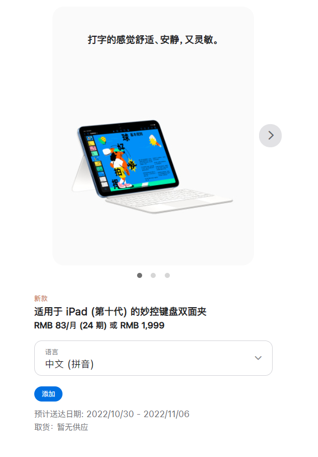Click the 打字的感觉舒适 headline in the card
This screenshot has height=457, width=318.
tap(153, 39)
